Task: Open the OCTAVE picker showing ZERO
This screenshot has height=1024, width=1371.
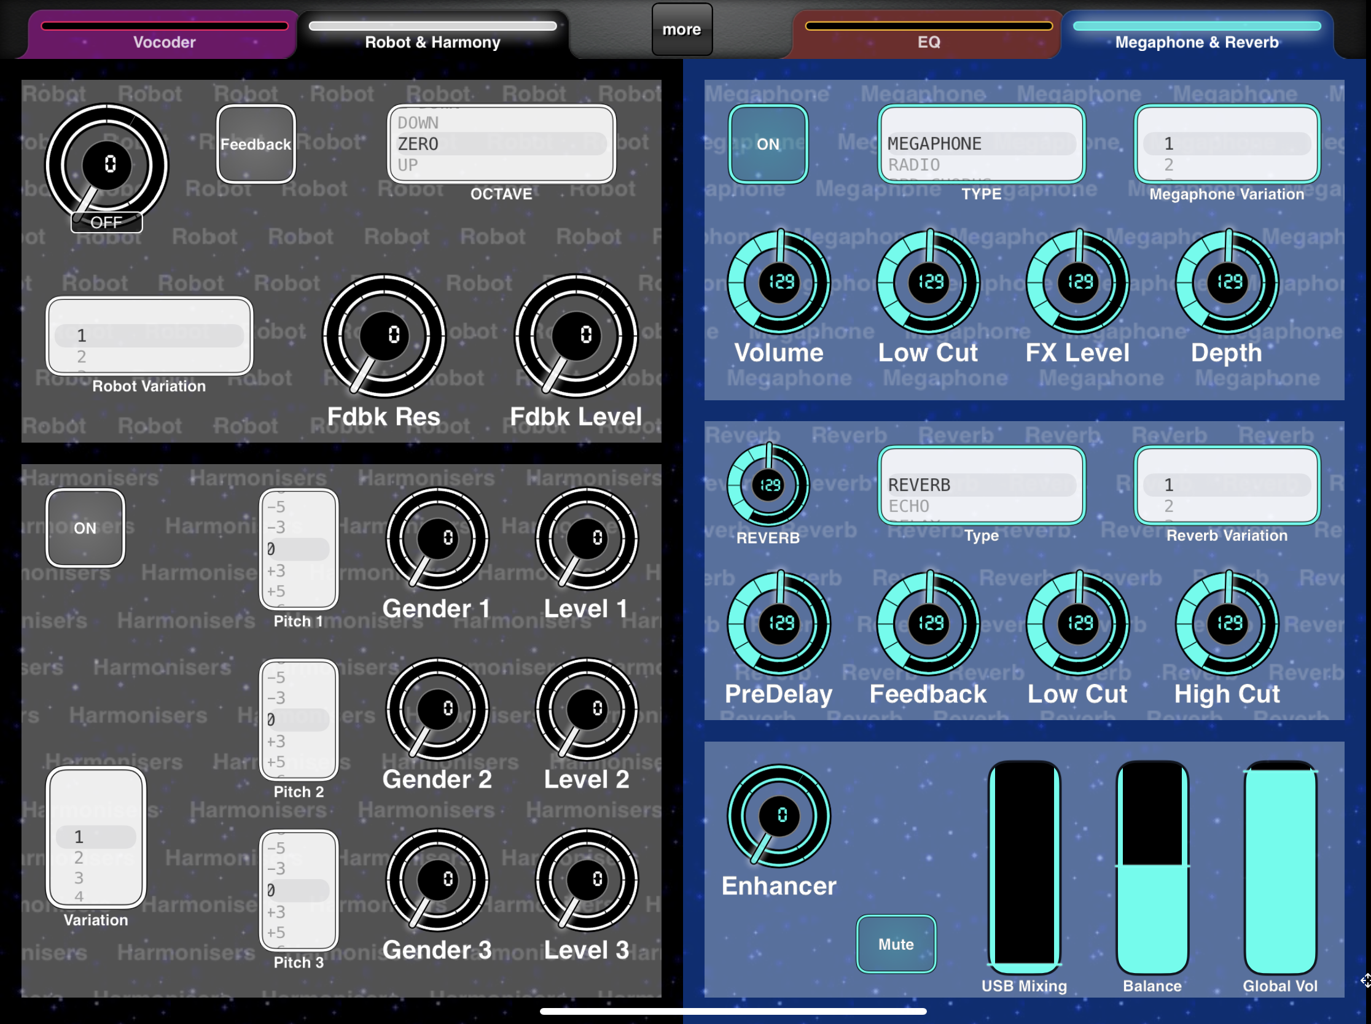Action: pyautogui.click(x=501, y=144)
